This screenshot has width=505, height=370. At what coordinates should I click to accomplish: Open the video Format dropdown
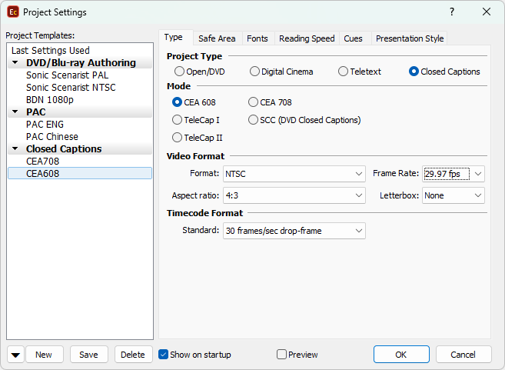(294, 174)
